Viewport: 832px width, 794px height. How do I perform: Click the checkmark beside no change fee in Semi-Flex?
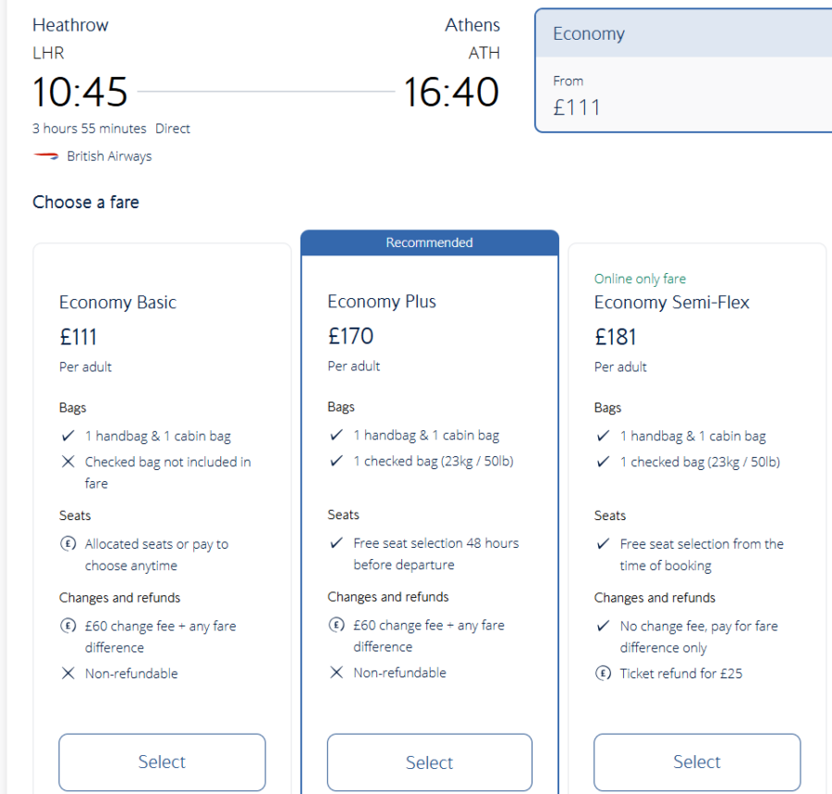click(604, 626)
